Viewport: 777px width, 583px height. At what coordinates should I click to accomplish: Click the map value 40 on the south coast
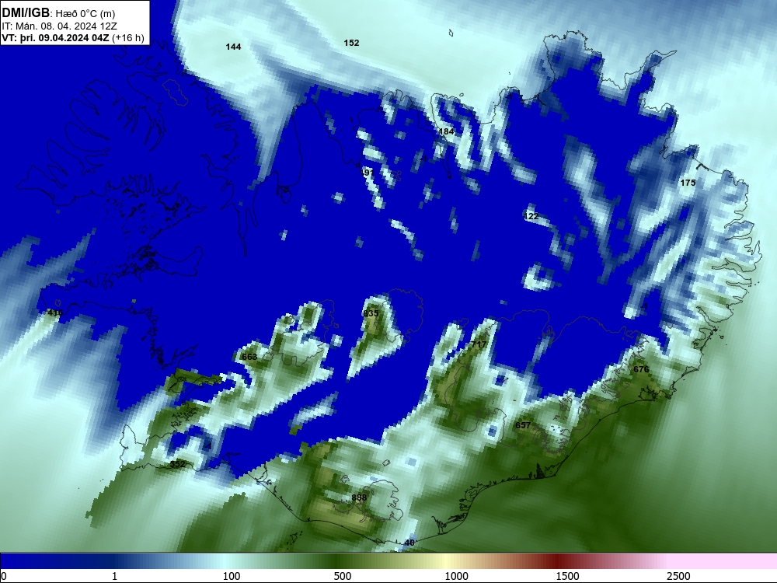tap(409, 543)
